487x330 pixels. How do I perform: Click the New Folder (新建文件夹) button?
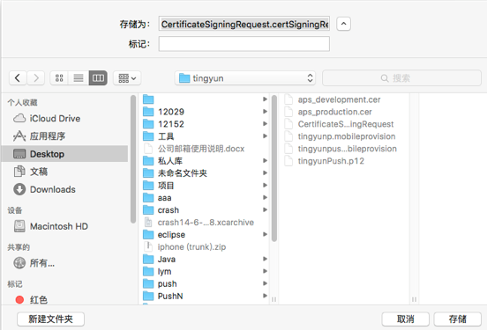click(50, 319)
